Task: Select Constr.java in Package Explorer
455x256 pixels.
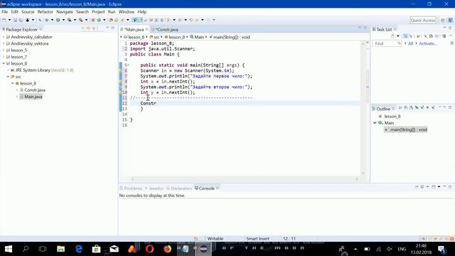Action: [35, 90]
